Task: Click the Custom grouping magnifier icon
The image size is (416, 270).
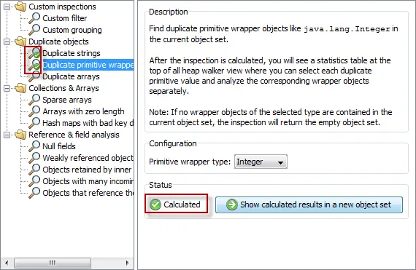Action: click(34, 30)
